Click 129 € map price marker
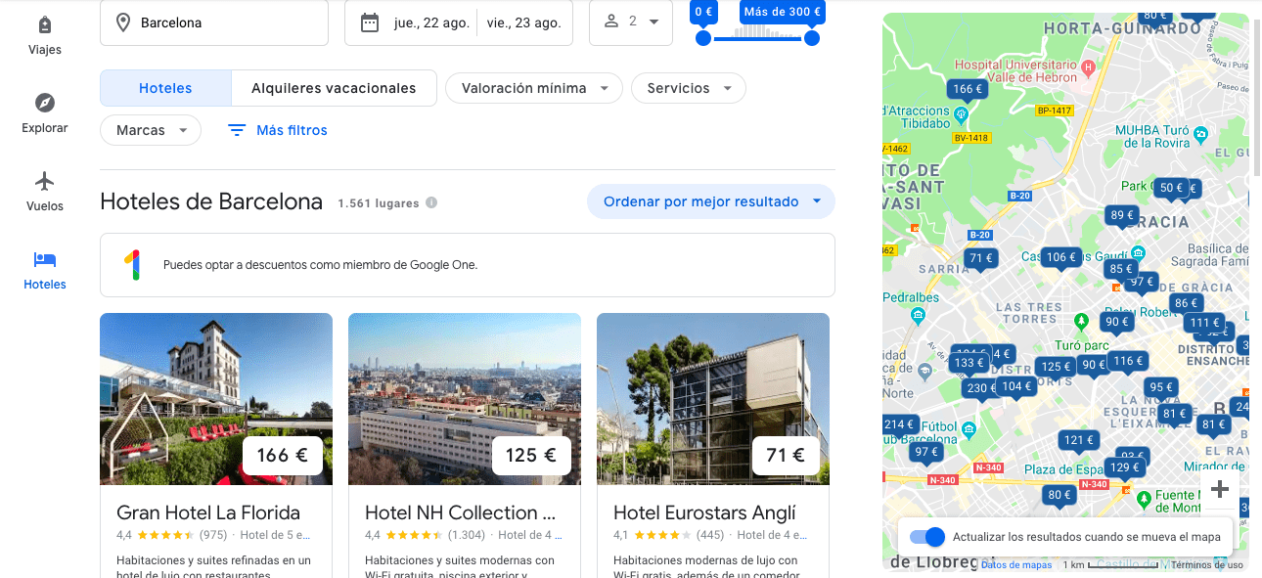The width and height of the screenshot is (1262, 578). click(1125, 467)
